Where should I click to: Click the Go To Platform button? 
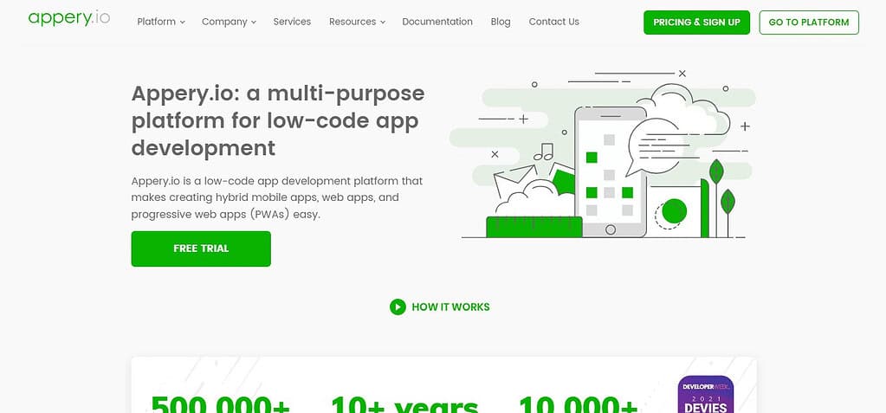809,23
